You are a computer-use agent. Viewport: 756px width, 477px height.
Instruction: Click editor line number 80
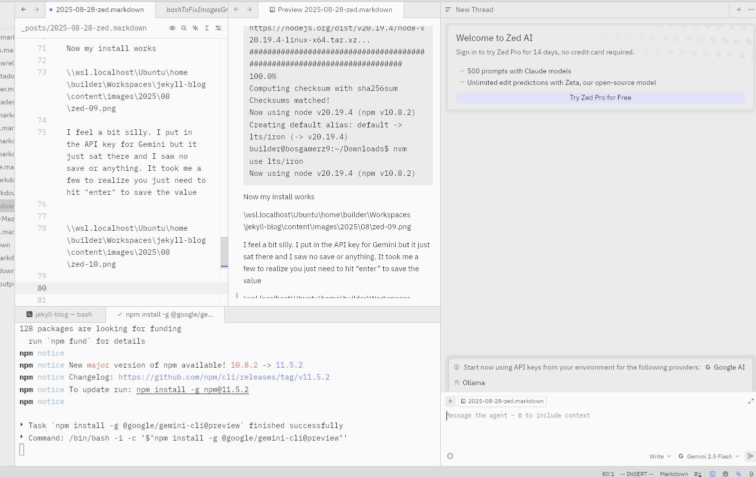(x=42, y=288)
